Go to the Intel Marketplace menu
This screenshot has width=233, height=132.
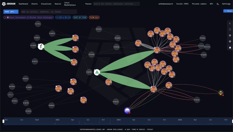click(70, 4)
